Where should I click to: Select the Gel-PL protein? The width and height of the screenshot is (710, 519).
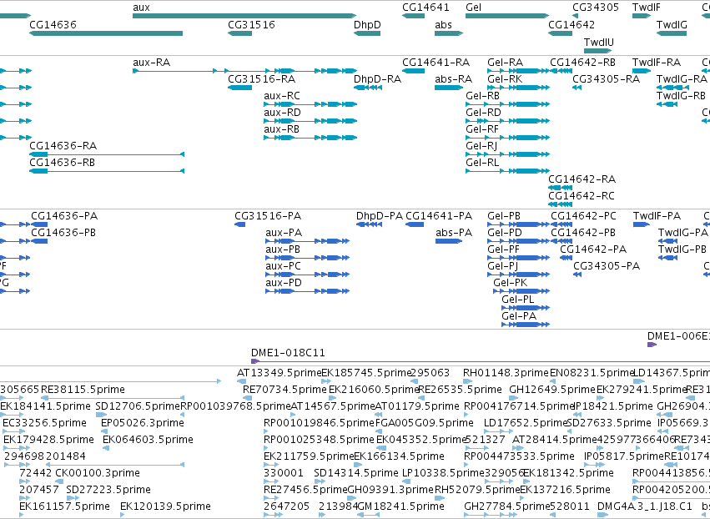(x=526, y=308)
